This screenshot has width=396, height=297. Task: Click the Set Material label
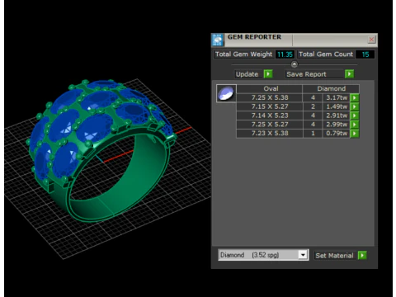[x=334, y=256]
